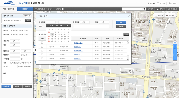The width and height of the screenshot is (179, 98).
Task: Click the location pin icon before 서울특별시
Action: [x=36, y=9]
